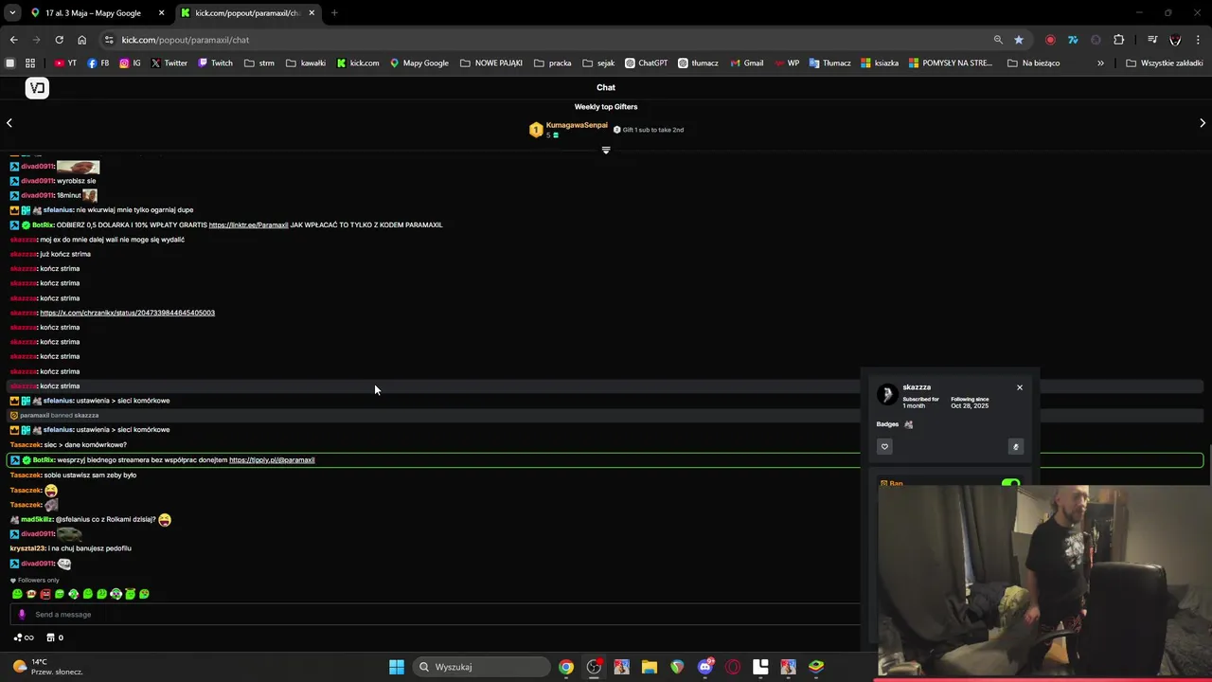Image resolution: width=1212 pixels, height=682 pixels.
Task: Open the media controls icon
Action: (x=1152, y=40)
